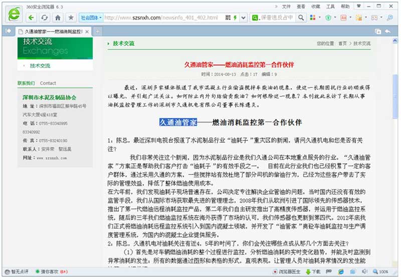401x280 pixels.
Task: Click the browser back arrow button
Action: point(31,18)
